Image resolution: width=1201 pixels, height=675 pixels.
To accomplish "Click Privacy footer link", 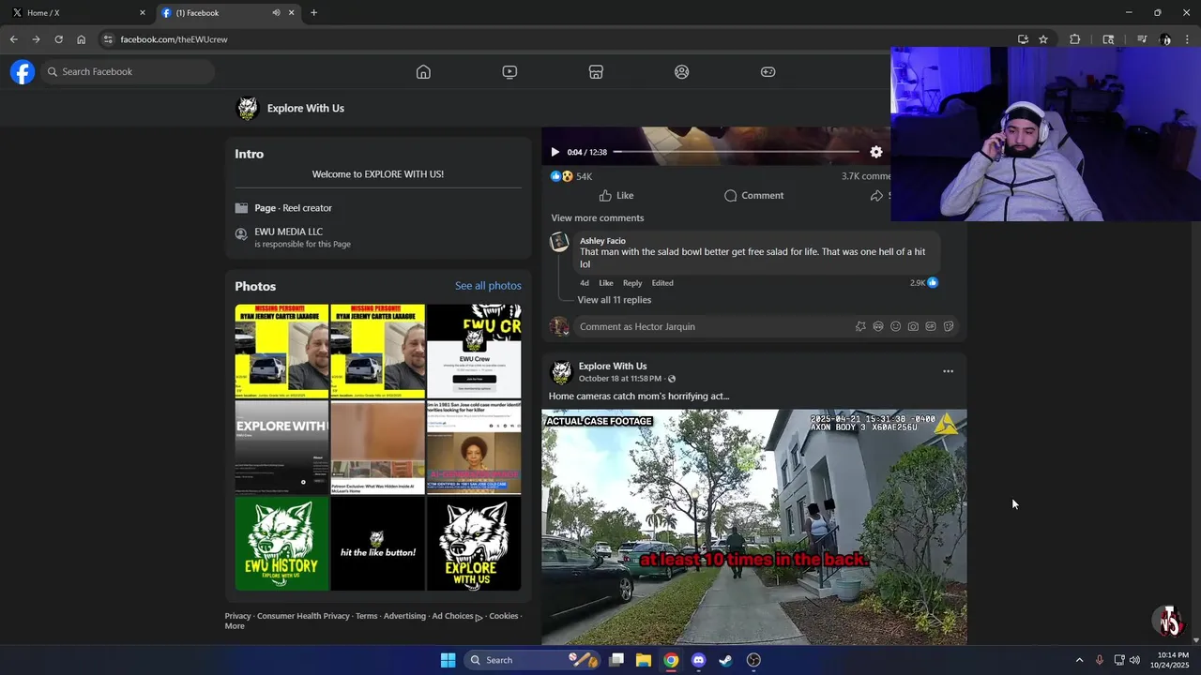I will tap(237, 616).
